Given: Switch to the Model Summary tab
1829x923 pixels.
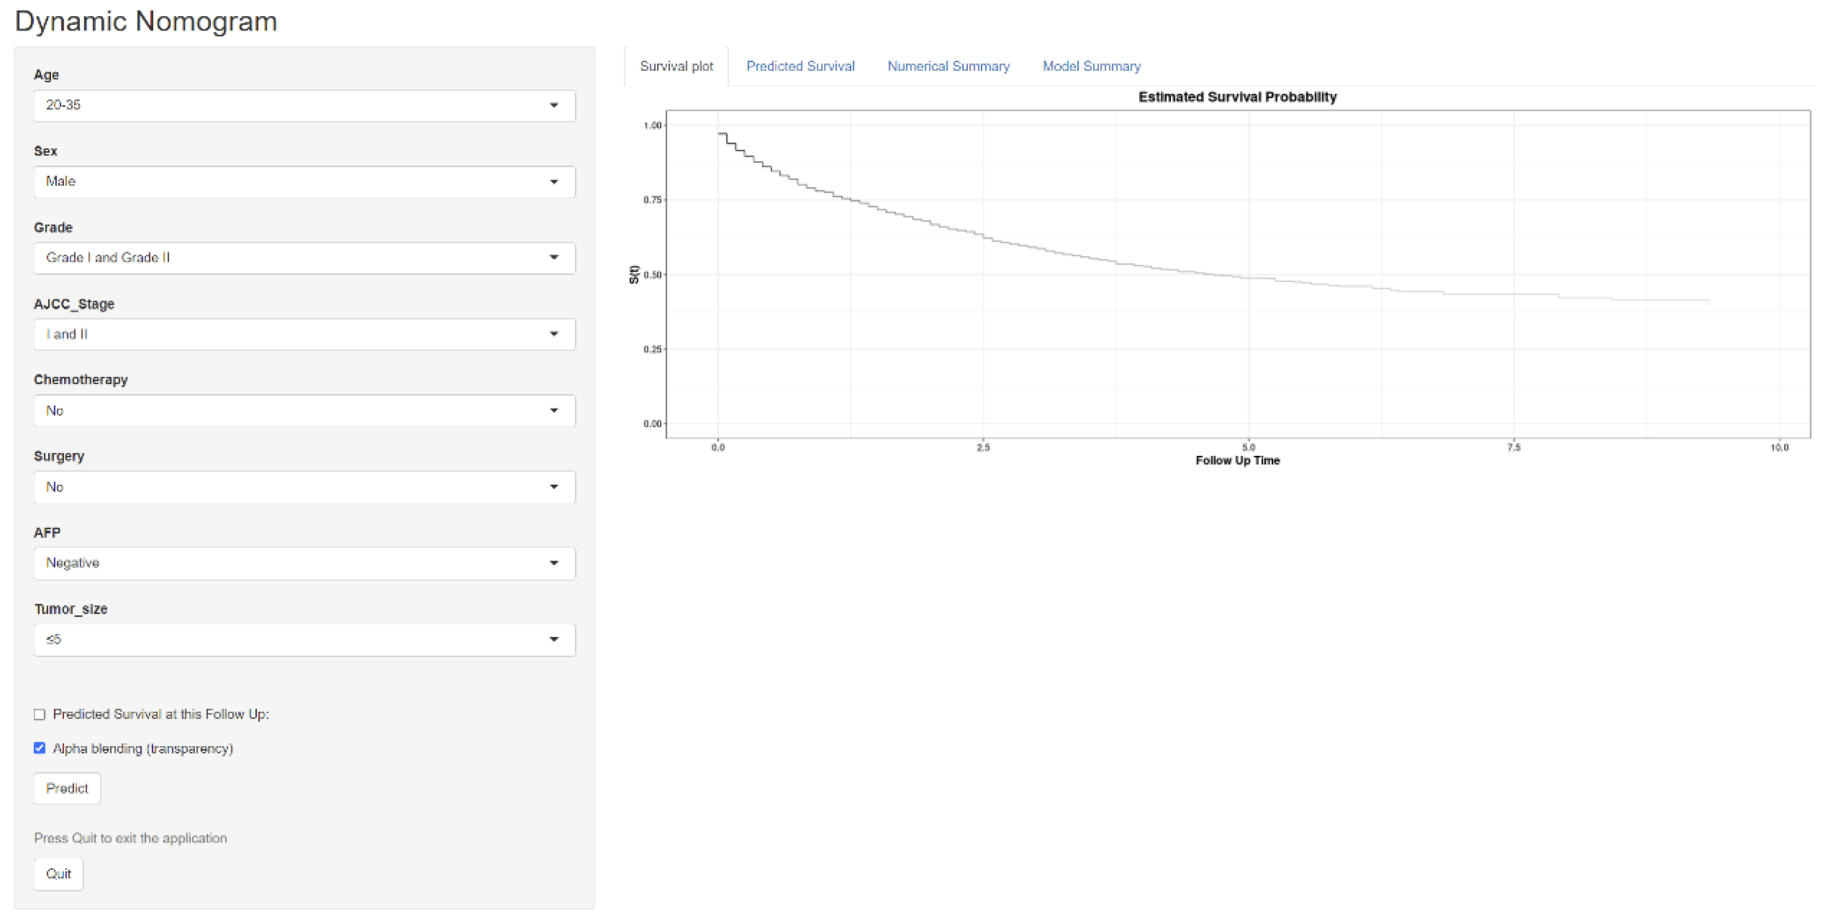Looking at the screenshot, I should tap(1091, 66).
